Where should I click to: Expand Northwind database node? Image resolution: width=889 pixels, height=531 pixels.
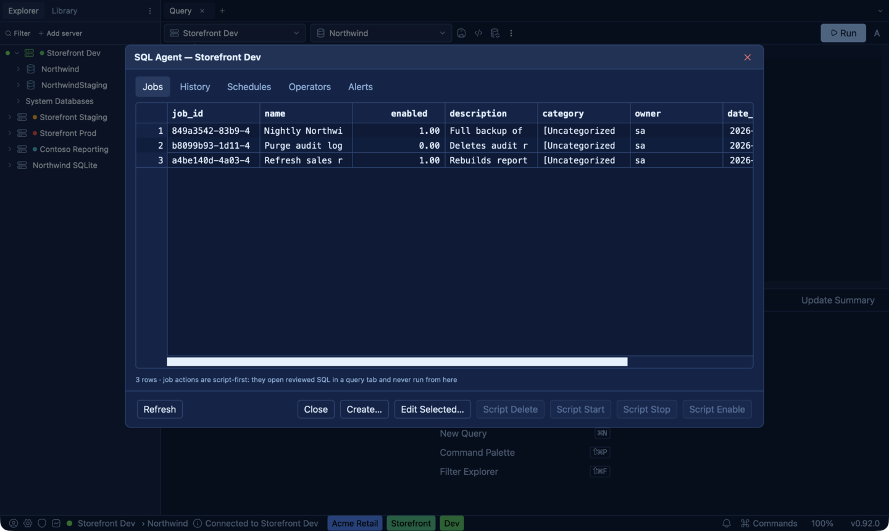pos(18,69)
